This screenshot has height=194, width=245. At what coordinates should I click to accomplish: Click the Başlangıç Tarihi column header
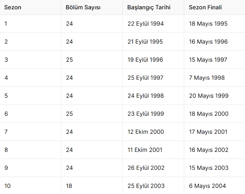click(x=149, y=7)
